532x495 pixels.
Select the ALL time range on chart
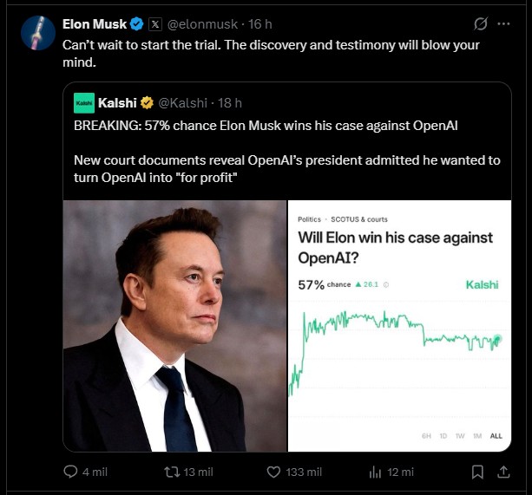496,435
